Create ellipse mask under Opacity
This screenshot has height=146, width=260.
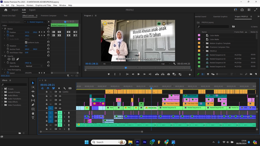(9, 59)
